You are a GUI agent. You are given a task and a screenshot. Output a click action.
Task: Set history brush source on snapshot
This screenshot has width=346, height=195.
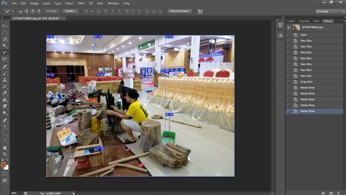pyautogui.click(x=289, y=28)
